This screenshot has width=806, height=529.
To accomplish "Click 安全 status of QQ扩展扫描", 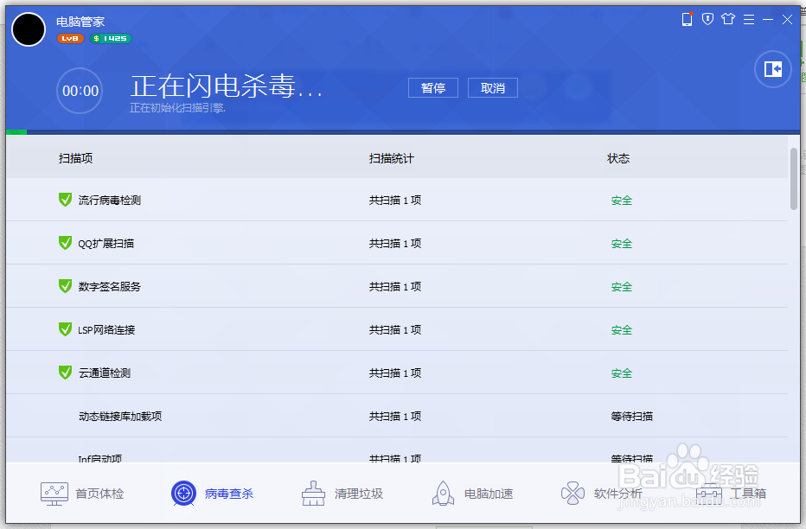I will coord(622,244).
